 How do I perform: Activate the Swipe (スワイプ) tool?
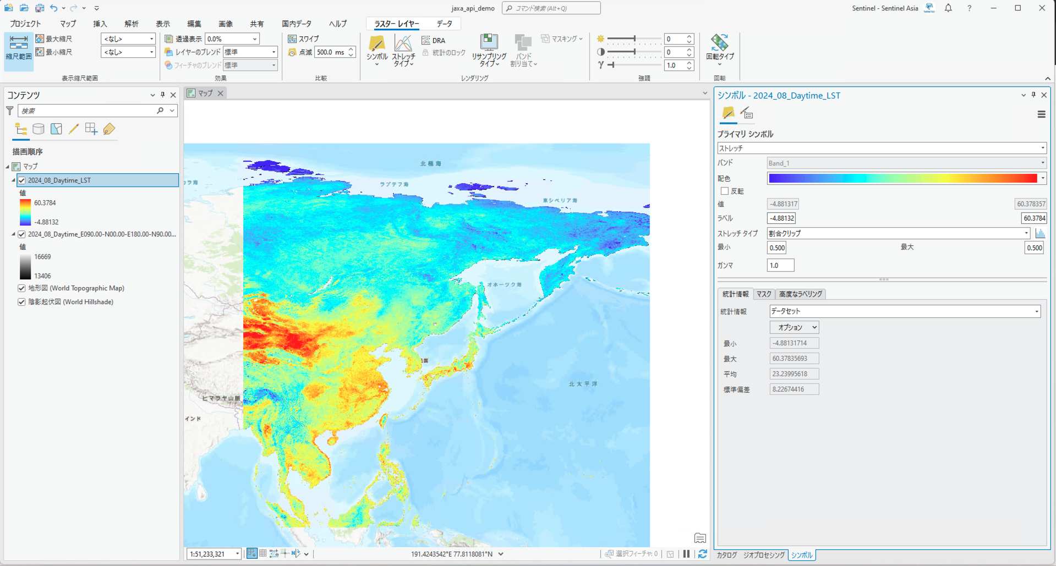[304, 39]
